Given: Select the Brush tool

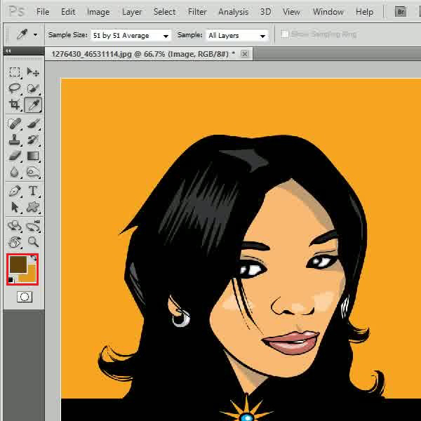Looking at the screenshot, I should tap(33, 123).
